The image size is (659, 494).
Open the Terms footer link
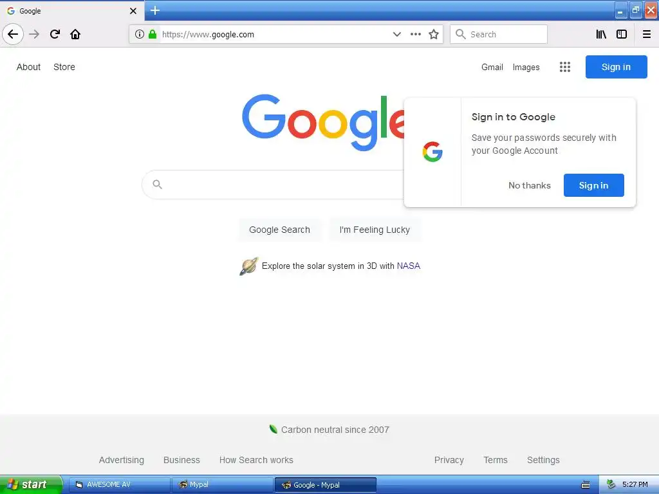point(496,460)
